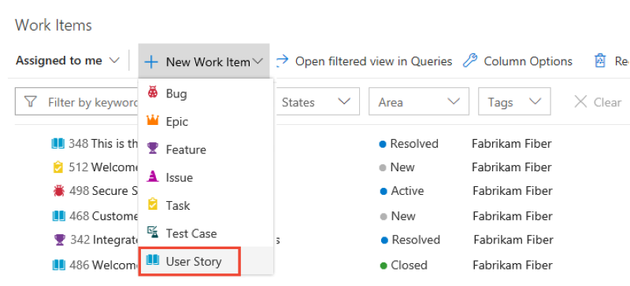Select Epic from the menu
This screenshot has width=630, height=286.
click(206, 121)
